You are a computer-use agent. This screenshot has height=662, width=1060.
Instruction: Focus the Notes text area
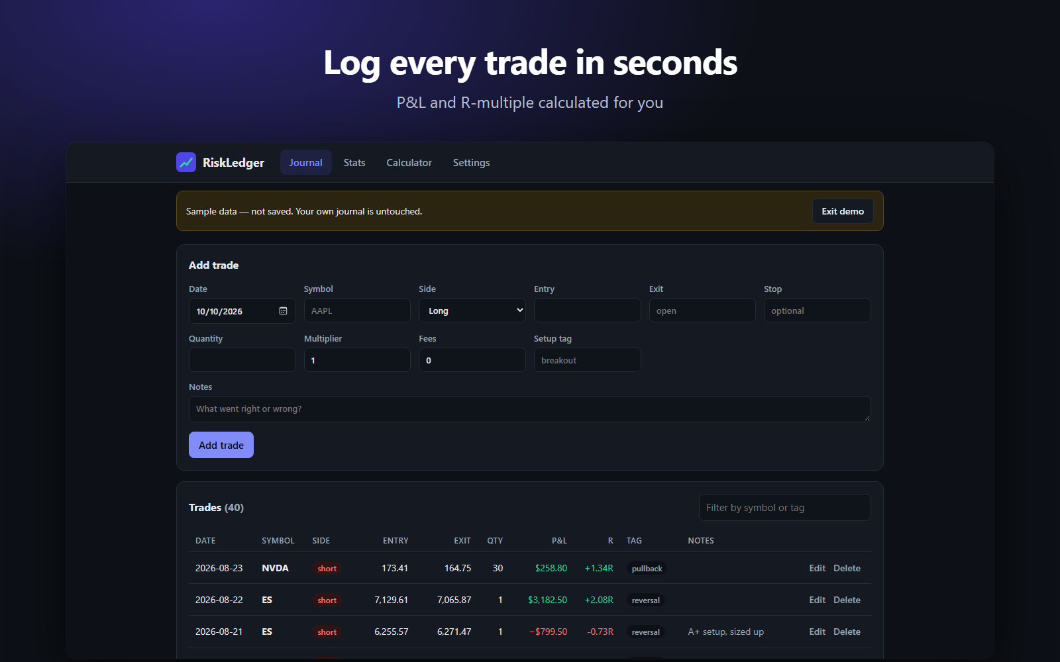(x=530, y=409)
